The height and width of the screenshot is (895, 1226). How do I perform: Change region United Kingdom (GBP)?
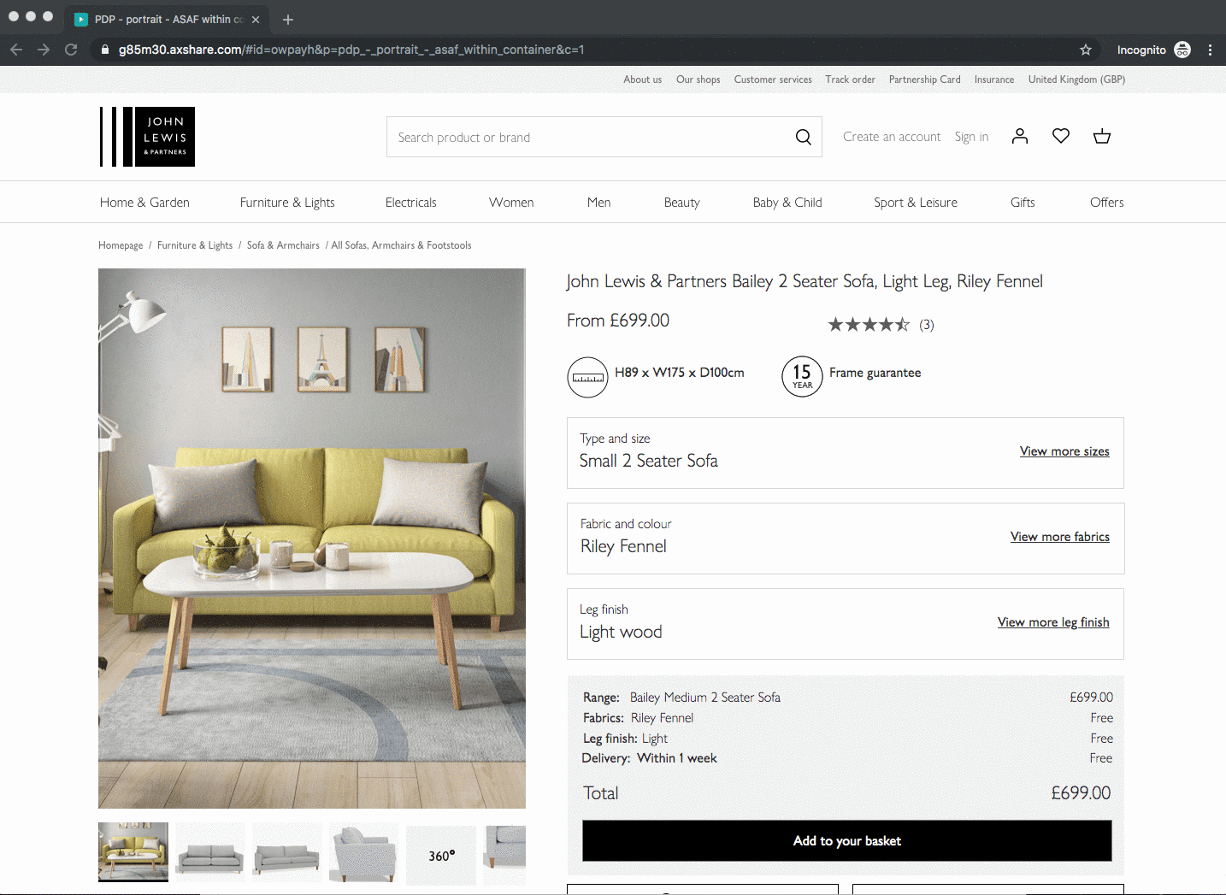(x=1076, y=79)
